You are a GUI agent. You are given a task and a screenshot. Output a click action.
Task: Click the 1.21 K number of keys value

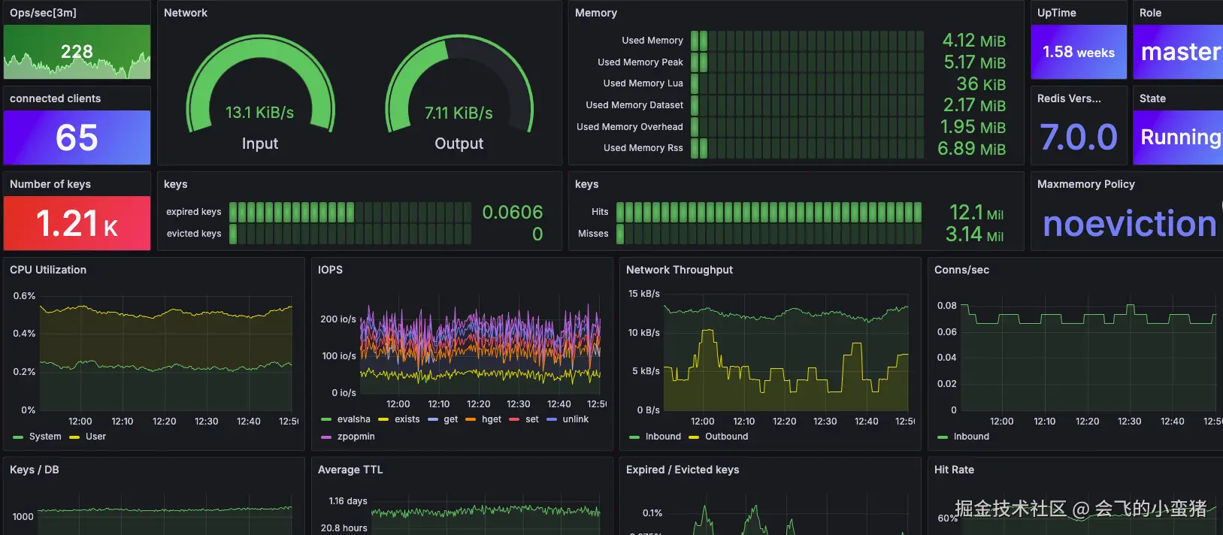(77, 223)
